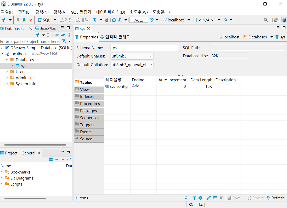Viewport: 287px width, 208px height.
Task: Click the navigator filter funnel icon
Action: [64, 41]
